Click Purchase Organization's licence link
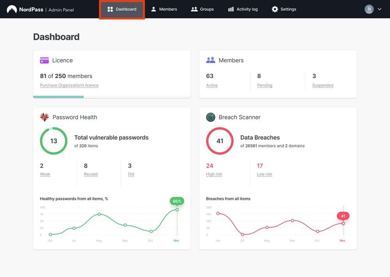The width and height of the screenshot is (390, 277). click(x=69, y=85)
